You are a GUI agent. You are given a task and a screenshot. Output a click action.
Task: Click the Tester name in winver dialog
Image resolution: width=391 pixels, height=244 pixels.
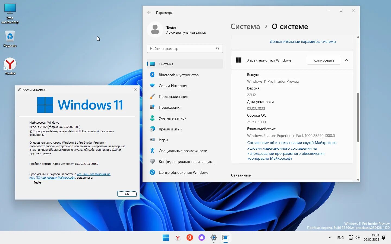[x=38, y=182]
